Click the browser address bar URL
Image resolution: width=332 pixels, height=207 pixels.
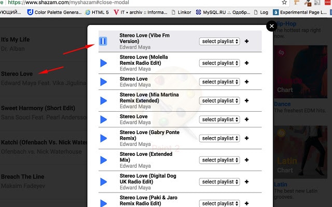point(68,3)
